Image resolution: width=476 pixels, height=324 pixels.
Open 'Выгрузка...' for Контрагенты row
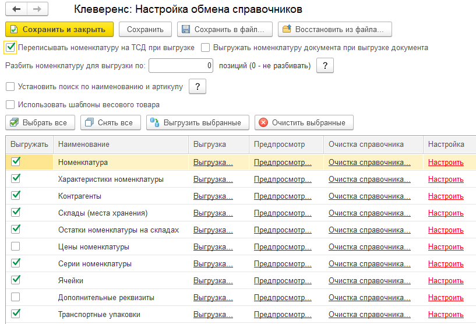(213, 196)
